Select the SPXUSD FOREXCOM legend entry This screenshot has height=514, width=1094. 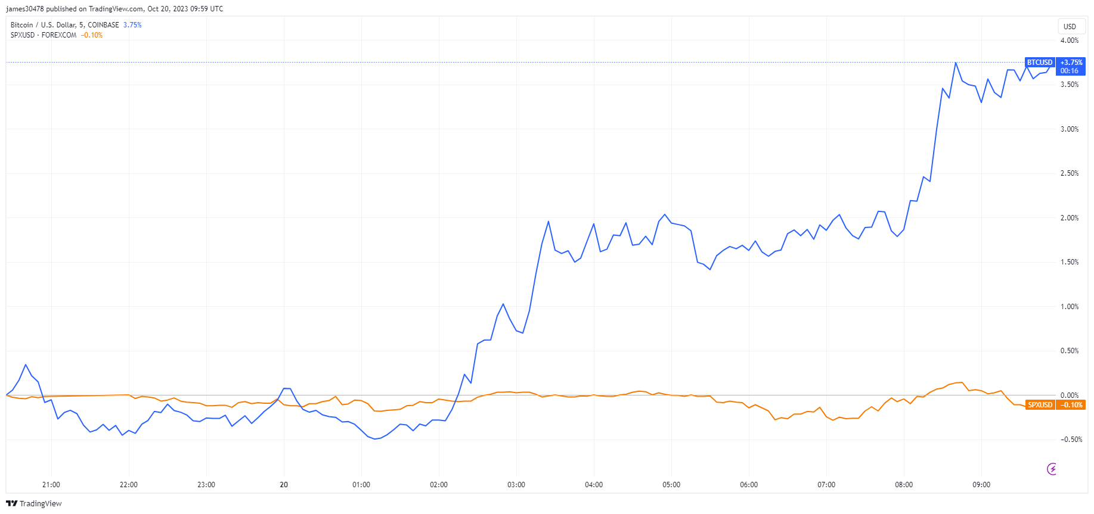click(44, 35)
